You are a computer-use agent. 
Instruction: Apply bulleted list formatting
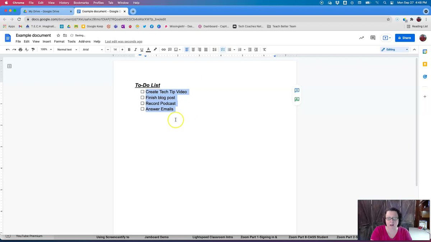229,49
